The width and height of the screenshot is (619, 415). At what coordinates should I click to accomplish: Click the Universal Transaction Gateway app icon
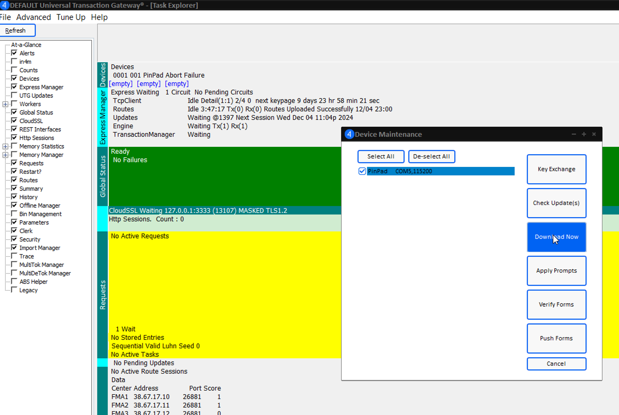pos(4,5)
